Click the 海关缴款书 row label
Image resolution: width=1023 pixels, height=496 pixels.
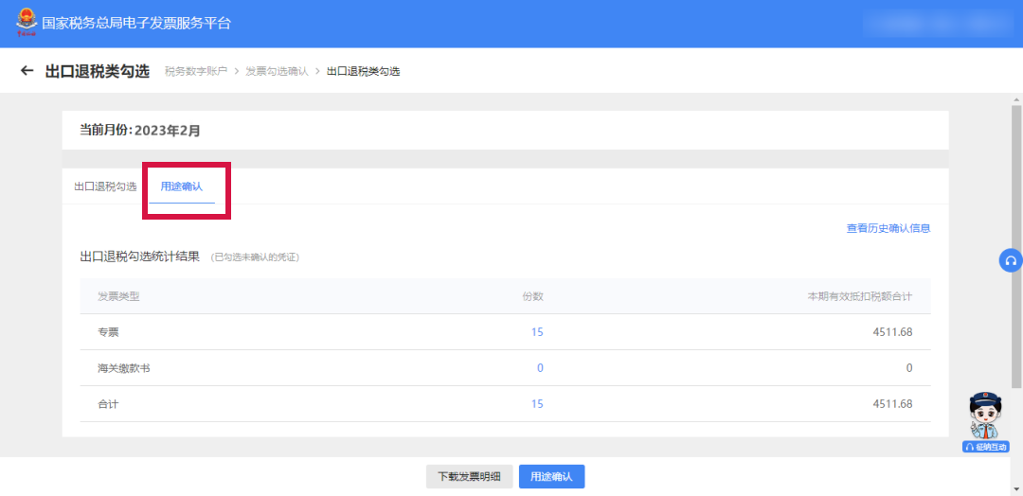pyautogui.click(x=124, y=367)
